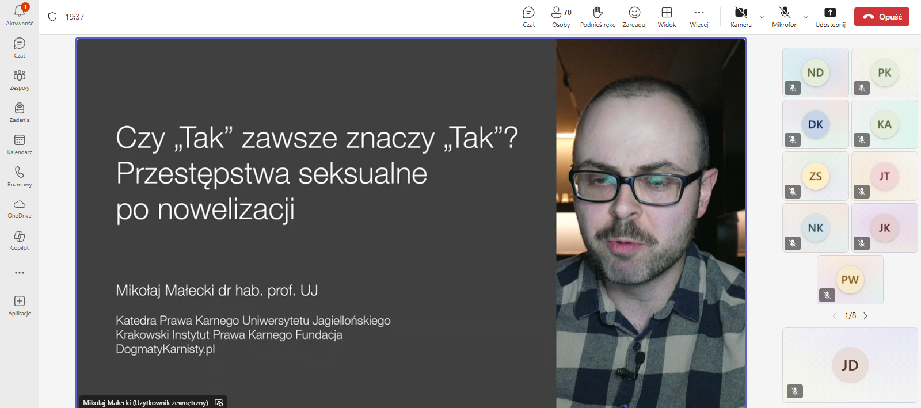Viewport: 921px width, 408px height.
Task: Select the JD self-view tile
Action: [850, 365]
